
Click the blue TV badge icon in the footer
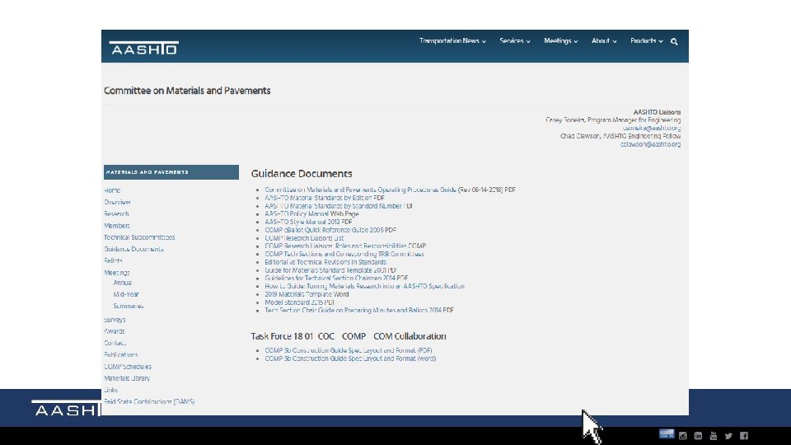tap(667, 434)
